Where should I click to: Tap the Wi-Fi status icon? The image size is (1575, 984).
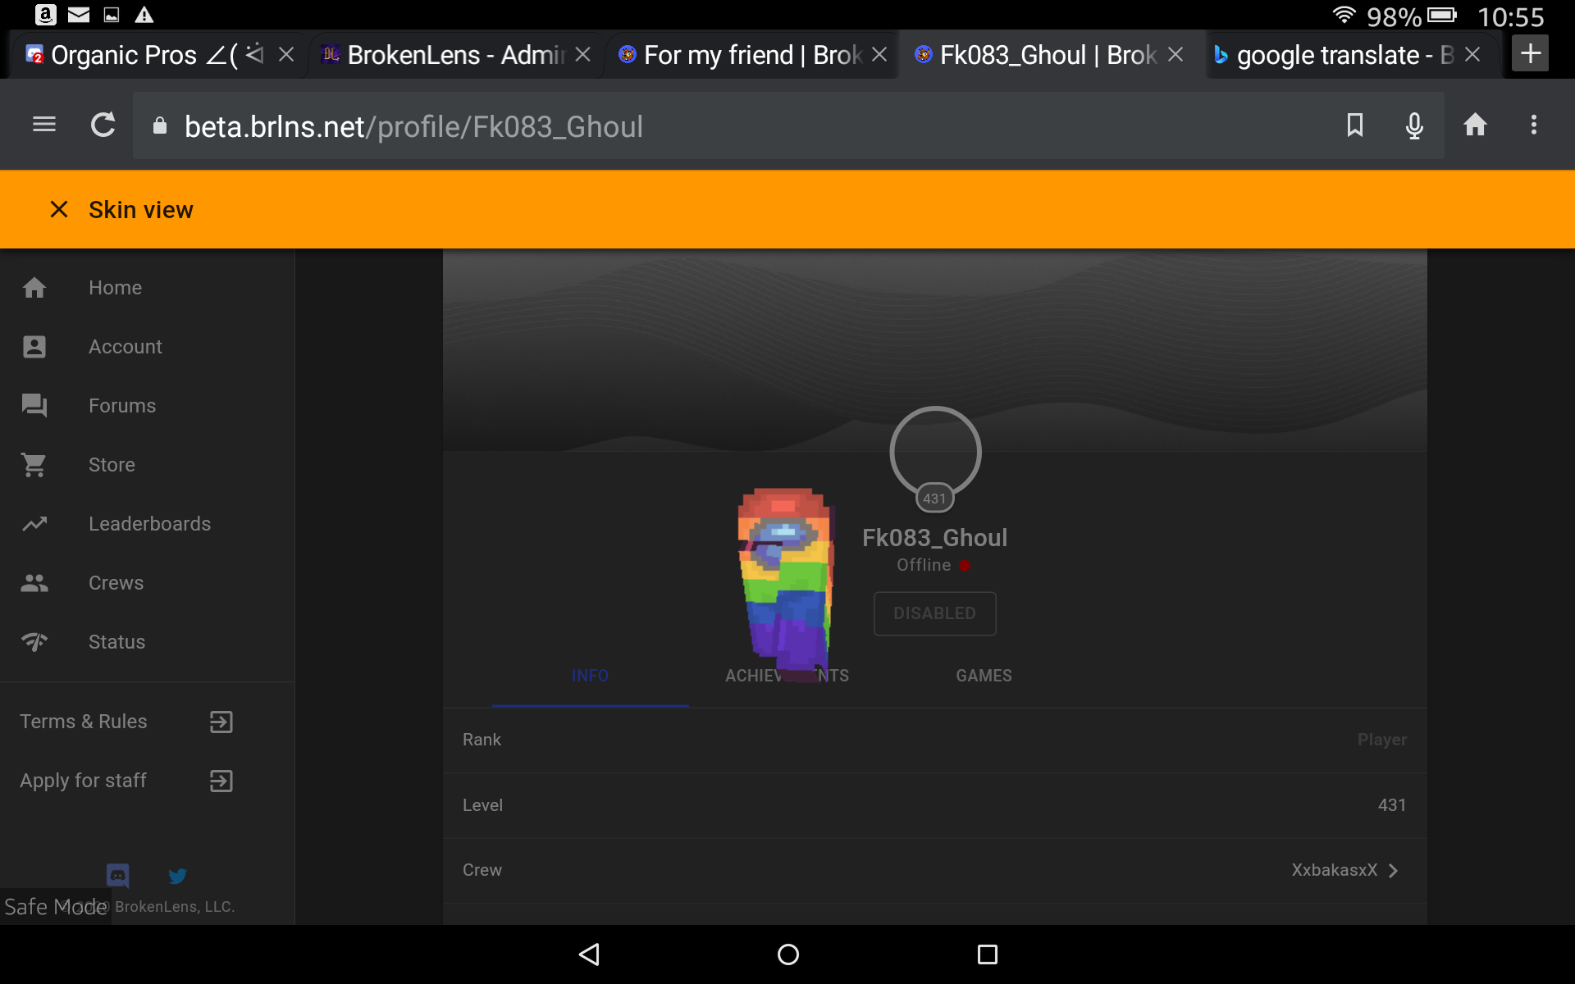tap(1344, 15)
